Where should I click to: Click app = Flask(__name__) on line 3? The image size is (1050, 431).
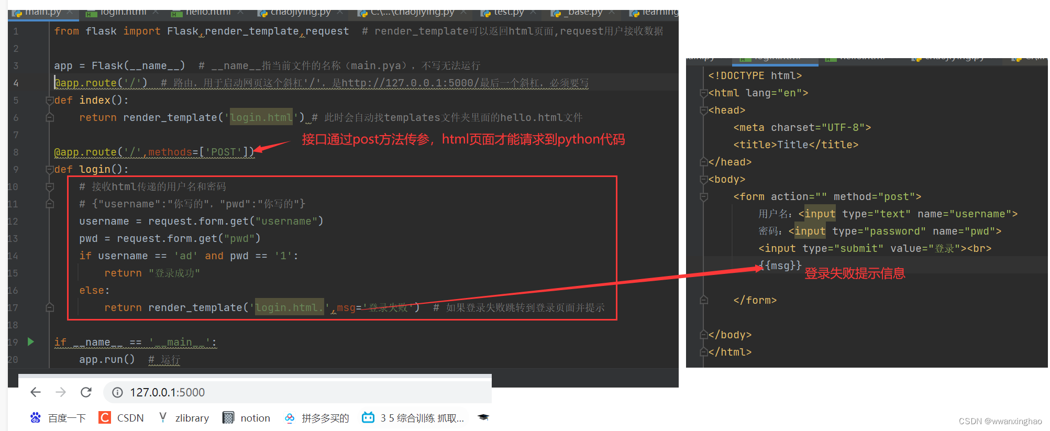pos(119,65)
